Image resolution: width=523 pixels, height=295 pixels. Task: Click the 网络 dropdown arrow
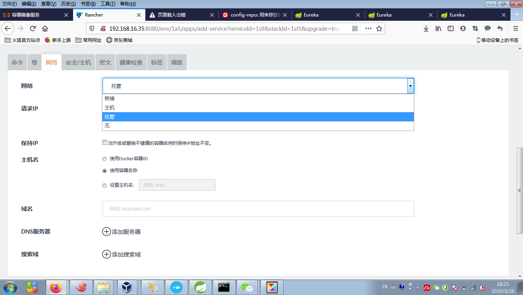[410, 86]
